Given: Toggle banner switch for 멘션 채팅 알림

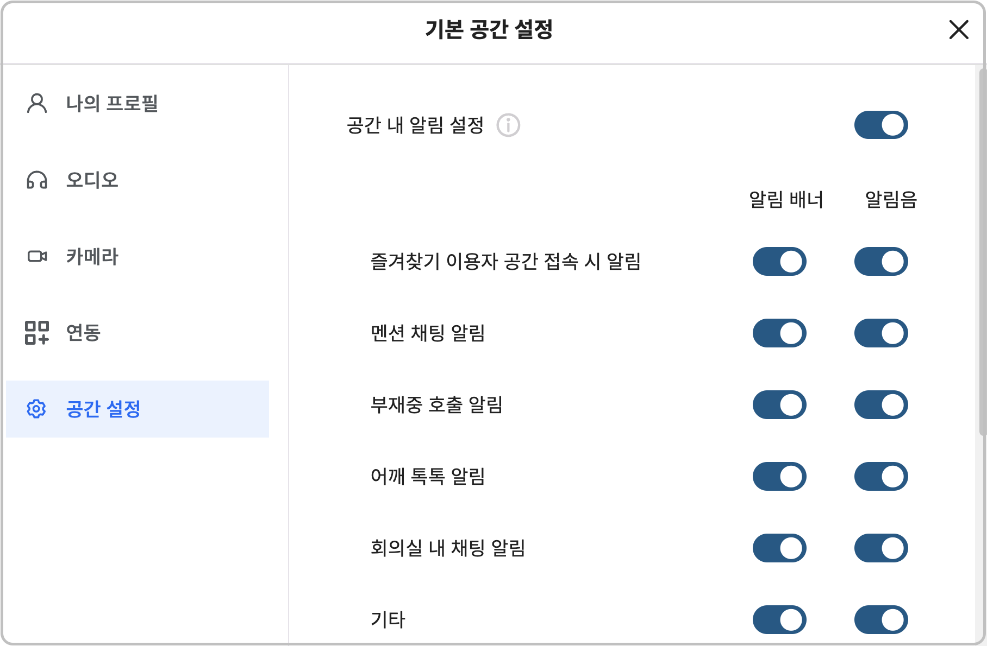Looking at the screenshot, I should 779,333.
